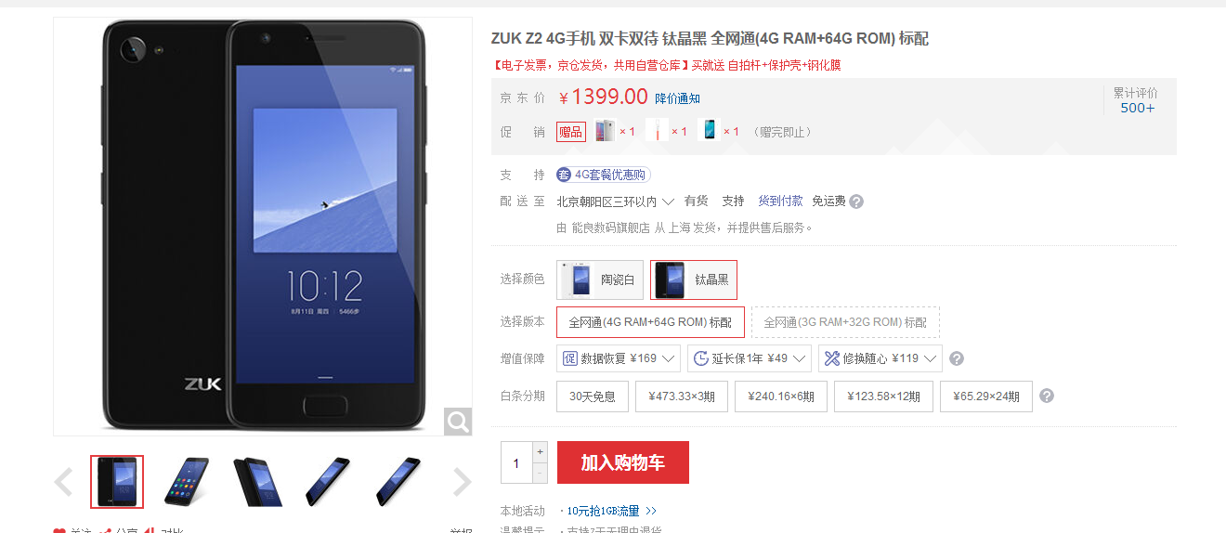This screenshot has height=533, width=1226.
Task: Click help icon beside 24期 installment
Action: click(x=1047, y=396)
